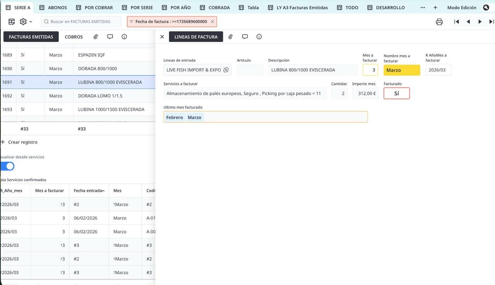Click the yellow Marzo month field
The width and height of the screenshot is (495, 285).
point(401,70)
